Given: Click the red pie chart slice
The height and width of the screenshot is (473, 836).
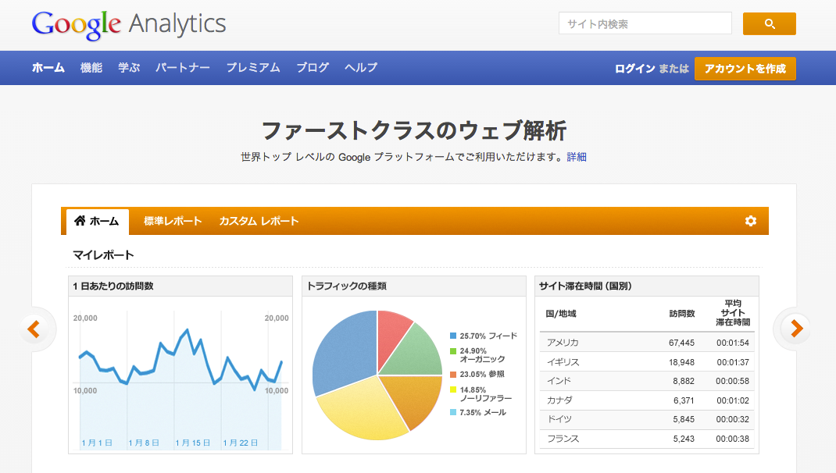Looking at the screenshot, I should click(392, 336).
